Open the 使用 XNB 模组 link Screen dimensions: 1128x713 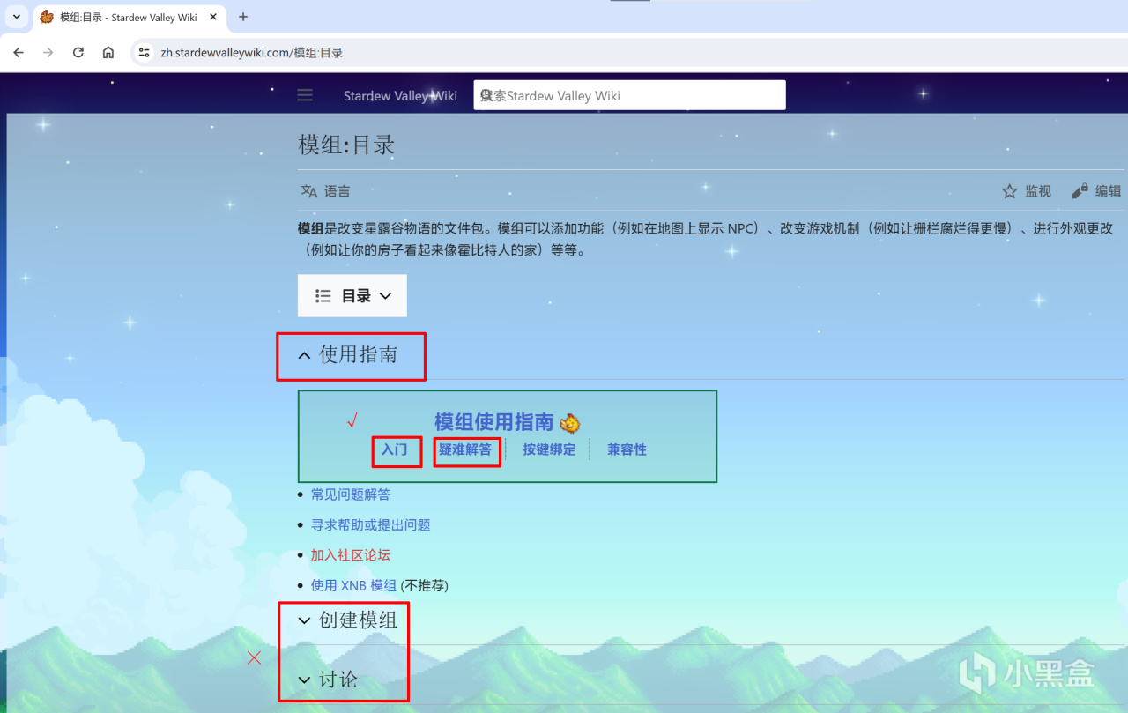point(353,585)
